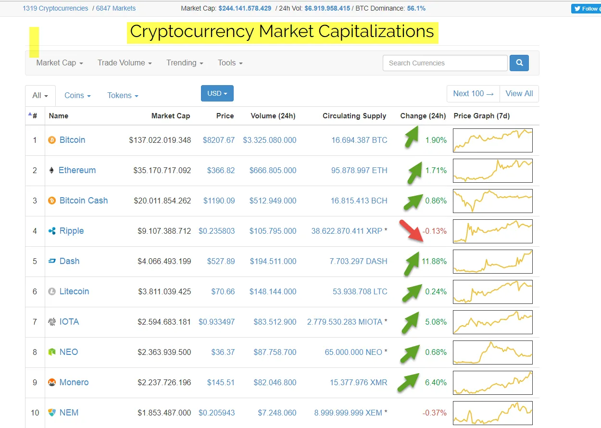Click the NEO logo icon

click(52, 352)
